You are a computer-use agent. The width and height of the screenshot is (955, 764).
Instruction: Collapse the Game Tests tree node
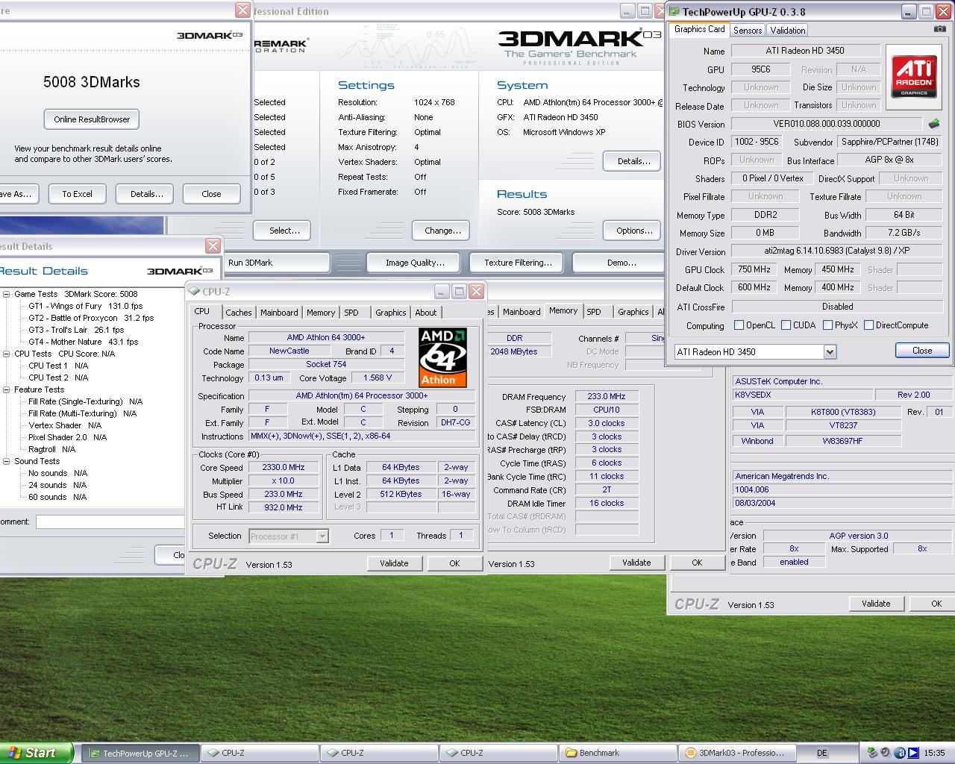coord(6,294)
